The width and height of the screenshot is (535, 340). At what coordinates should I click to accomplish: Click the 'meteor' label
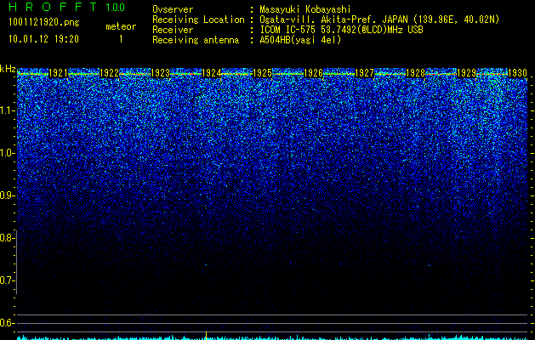pos(121,26)
